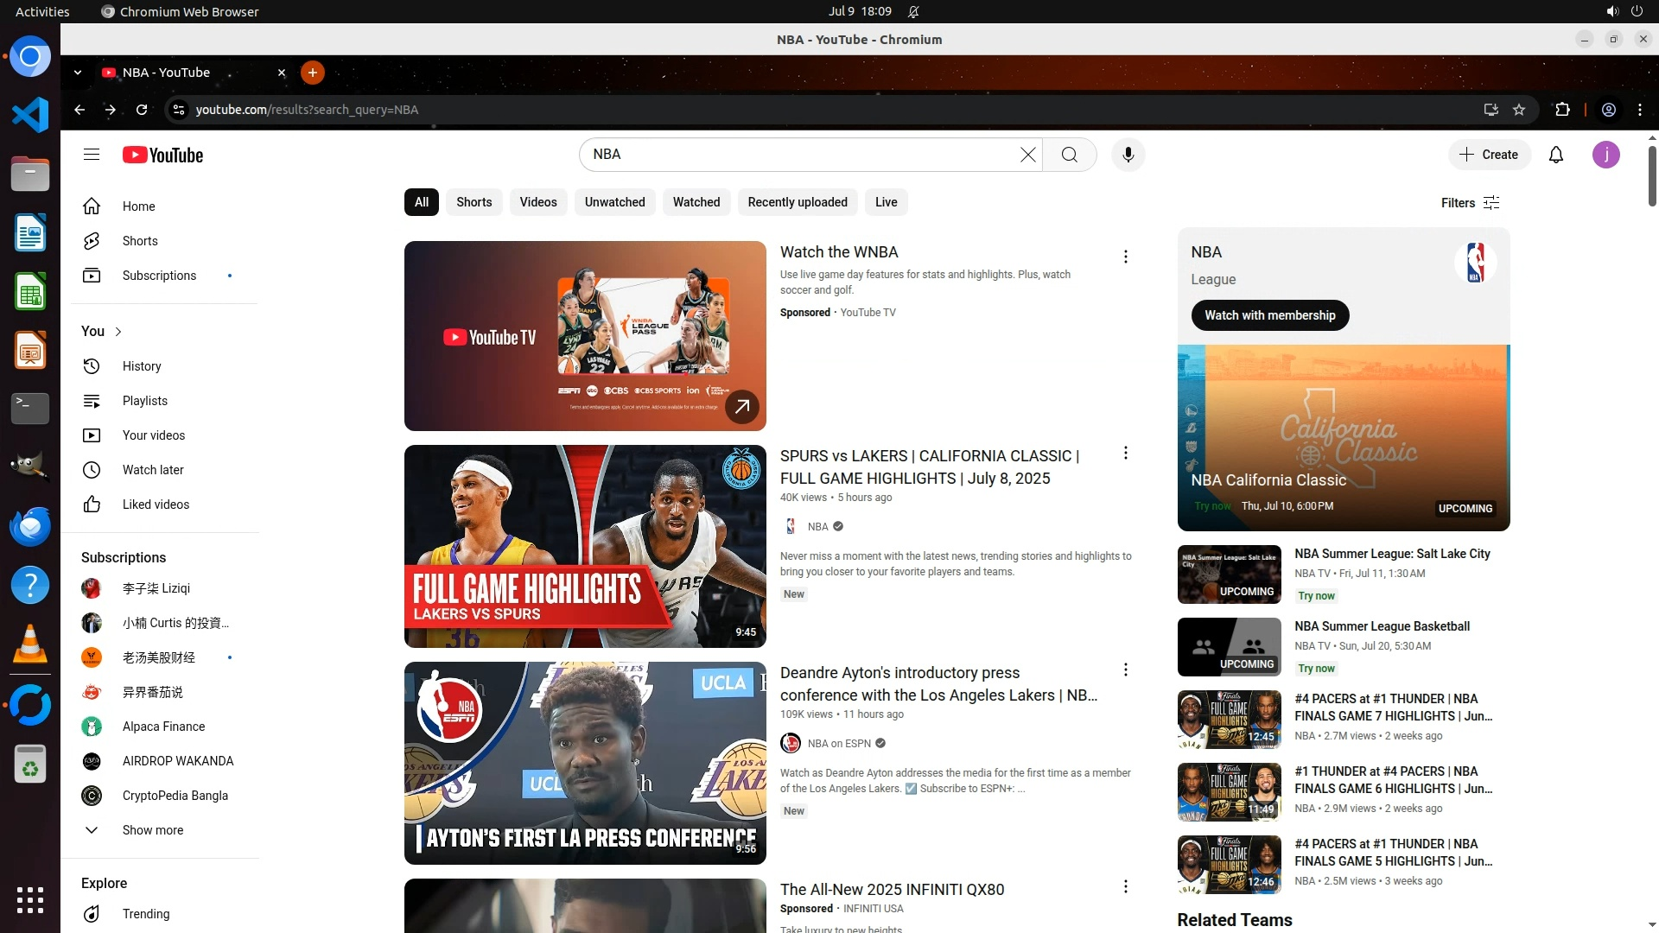This screenshot has height=933, width=1659.
Task: Toggle the hamburger guide menu
Action: [x=92, y=155]
